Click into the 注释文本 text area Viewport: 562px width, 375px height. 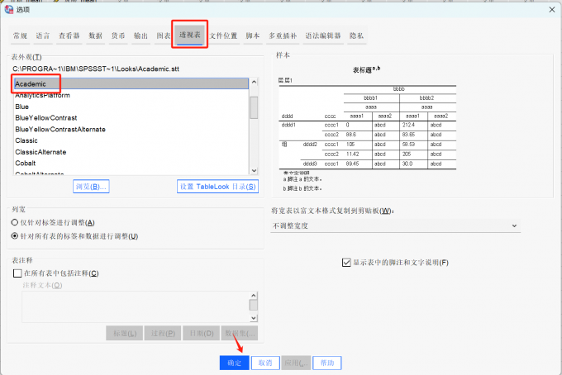pyautogui.click(x=135, y=306)
